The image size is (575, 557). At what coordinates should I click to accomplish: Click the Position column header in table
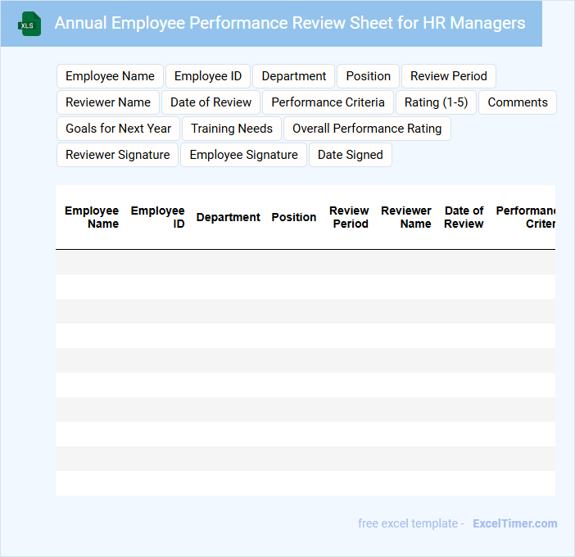coord(293,217)
